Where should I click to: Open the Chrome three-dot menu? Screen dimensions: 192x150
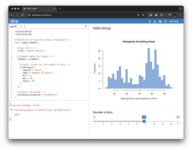pyautogui.click(x=180, y=15)
